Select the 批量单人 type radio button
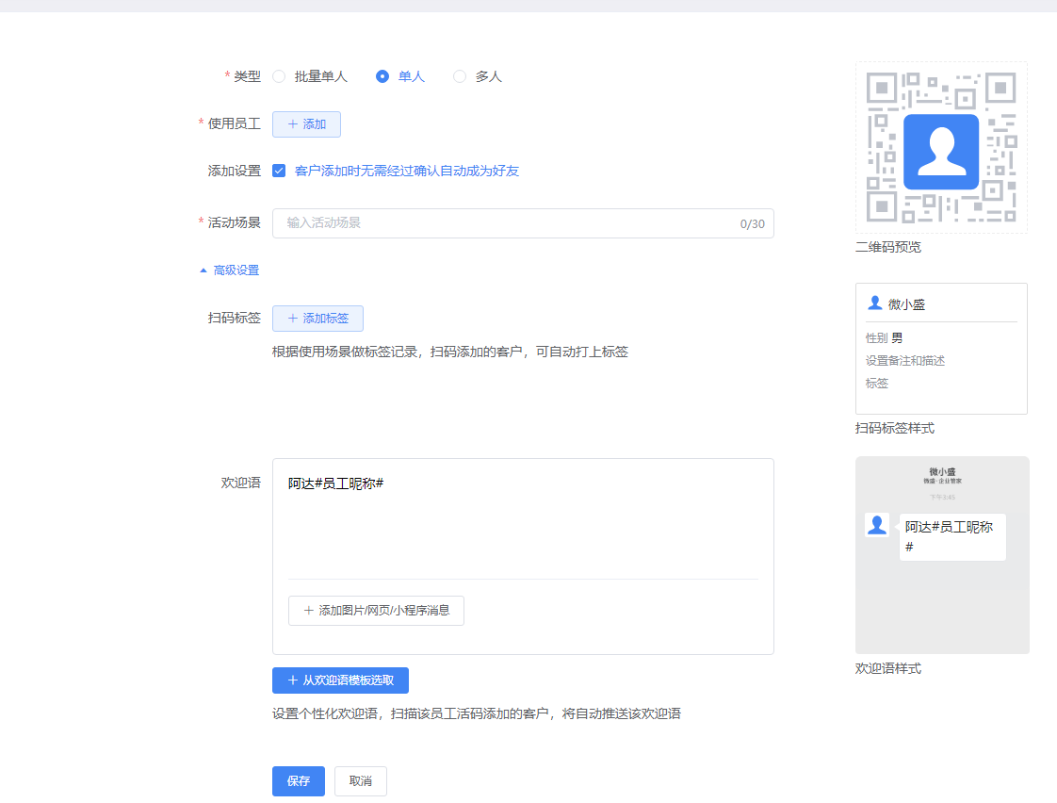The height and width of the screenshot is (803, 1057). tap(279, 76)
